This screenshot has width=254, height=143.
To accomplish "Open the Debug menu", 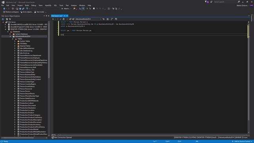I will [x=33, y=5].
